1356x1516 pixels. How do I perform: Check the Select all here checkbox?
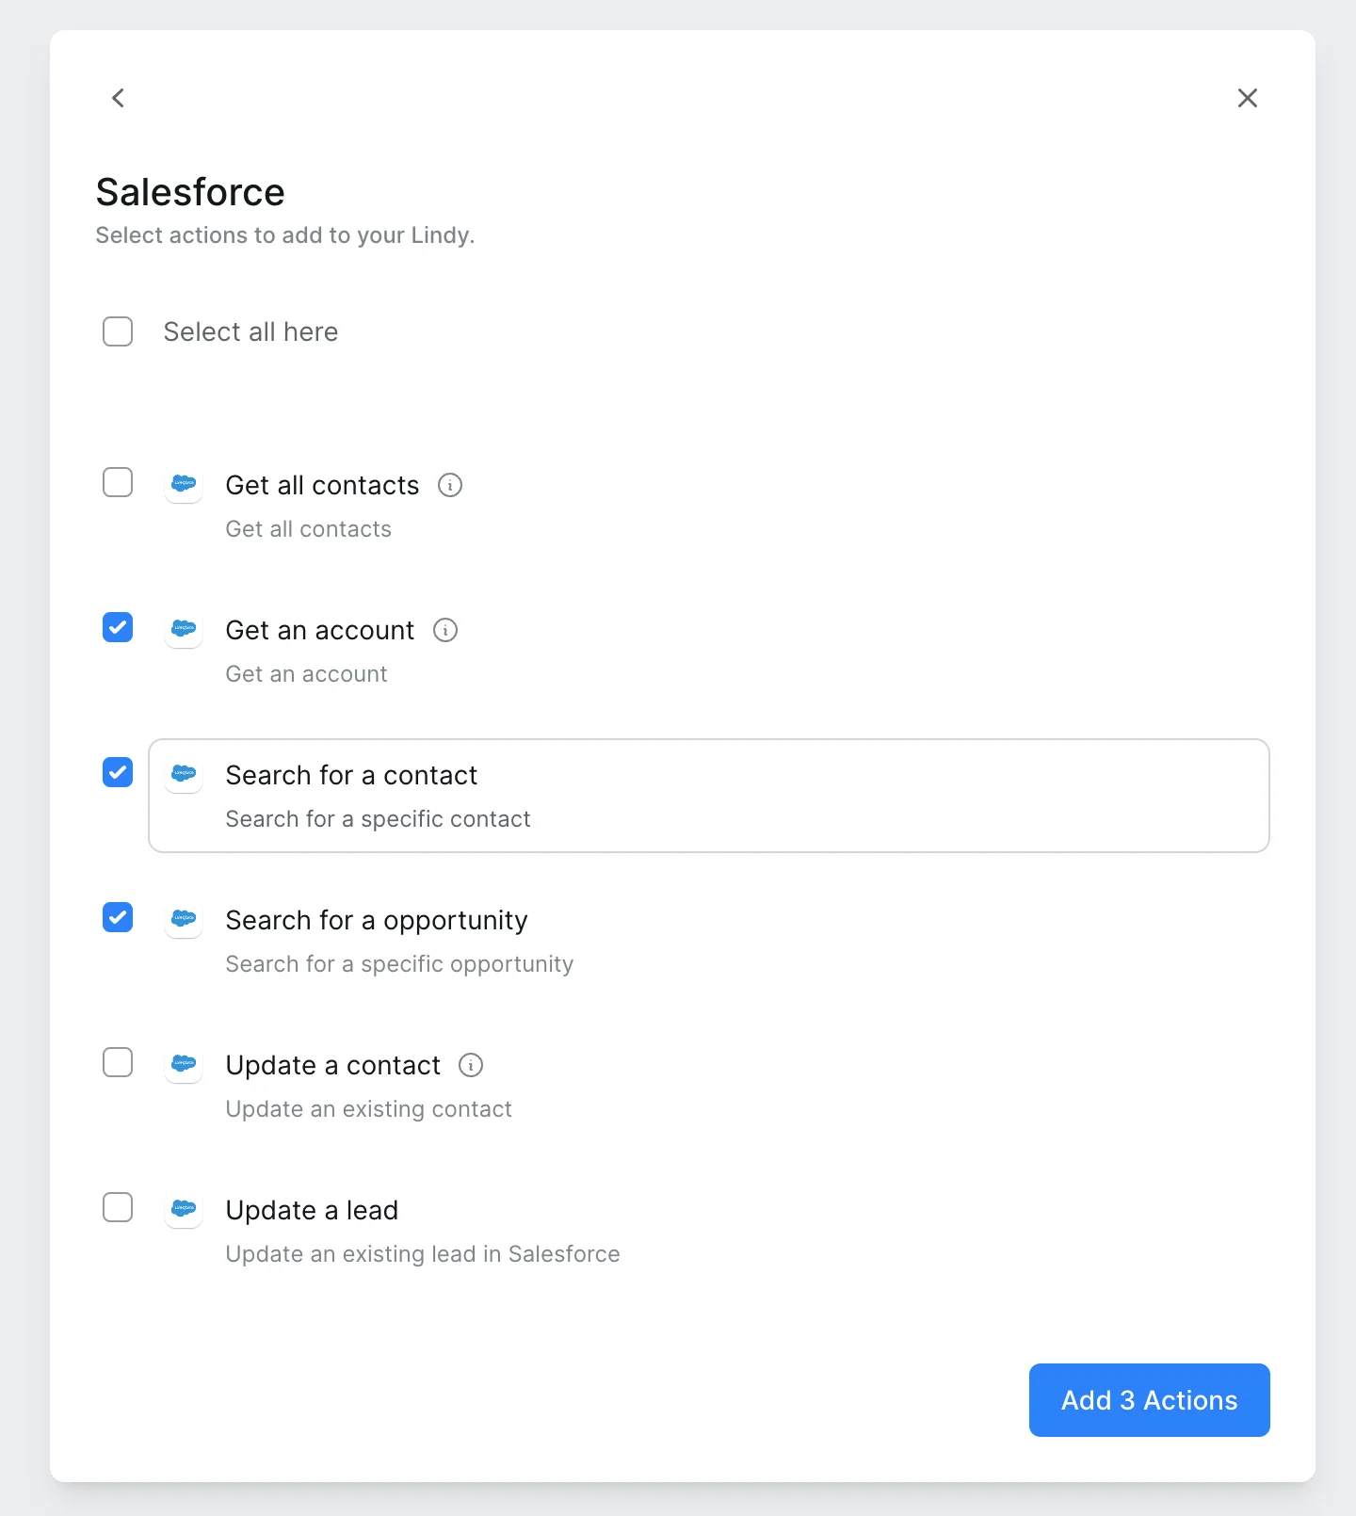(118, 331)
